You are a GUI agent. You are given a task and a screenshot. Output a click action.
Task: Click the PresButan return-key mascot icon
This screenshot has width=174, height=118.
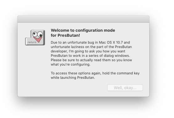pyautogui.click(x=35, y=38)
